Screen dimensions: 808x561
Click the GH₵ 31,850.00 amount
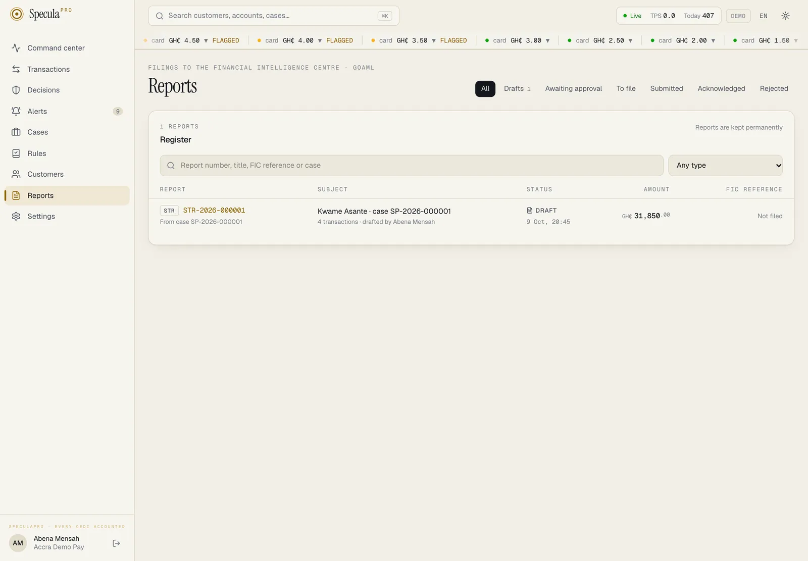646,216
